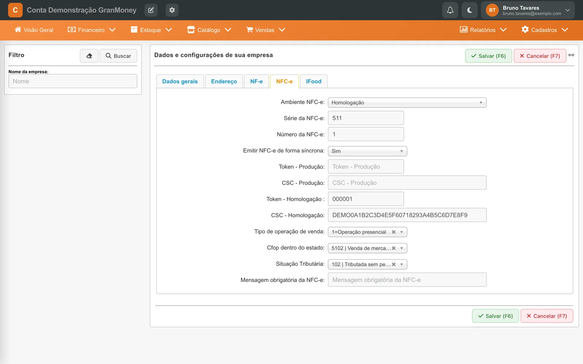
Task: Click the orange C logo icon
Action: click(15, 10)
